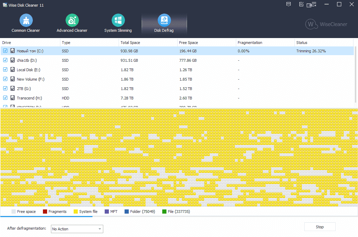
Task: Select the 'New Volume (F:)' drive name
Action: pyautogui.click(x=31, y=79)
